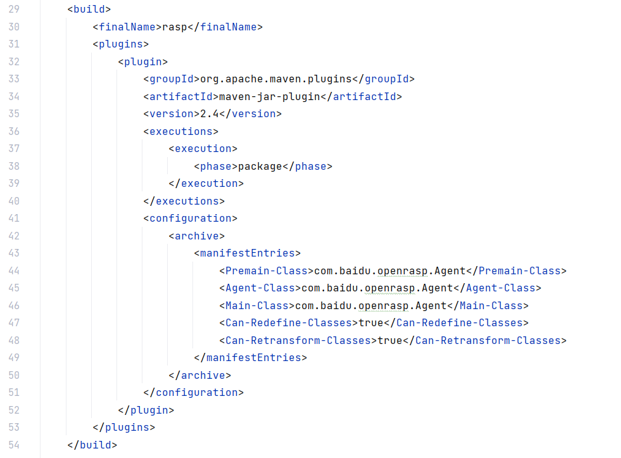Click the version value 2.4
Image resolution: width=621 pixels, height=458 pixels.
(210, 113)
